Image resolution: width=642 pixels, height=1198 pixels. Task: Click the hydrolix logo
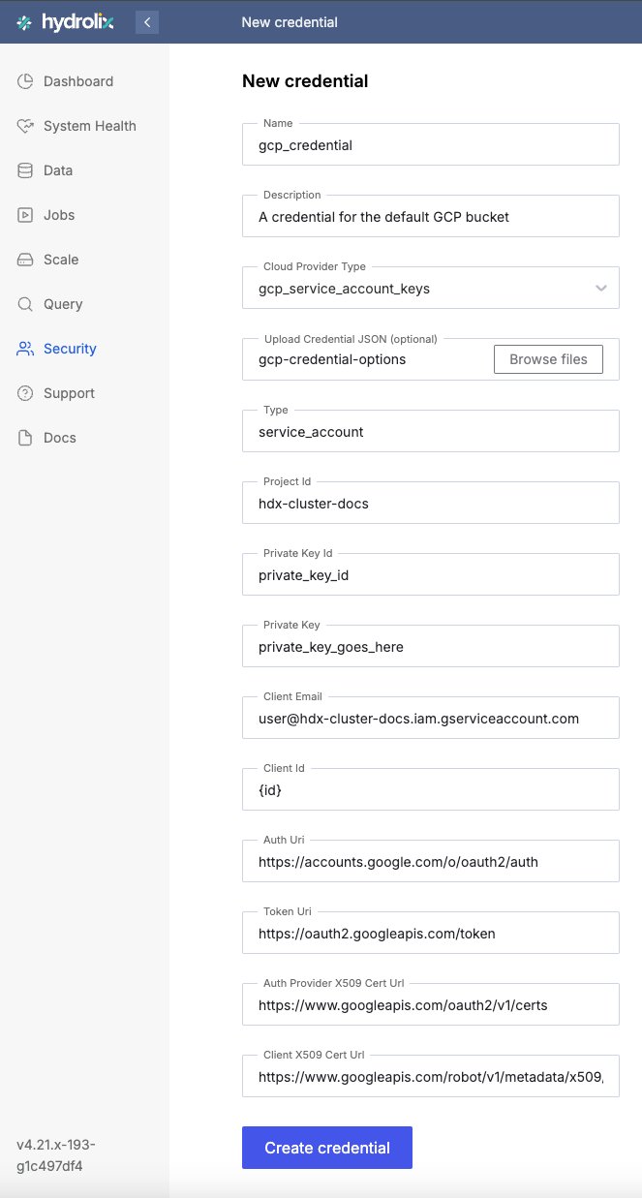coord(63,21)
